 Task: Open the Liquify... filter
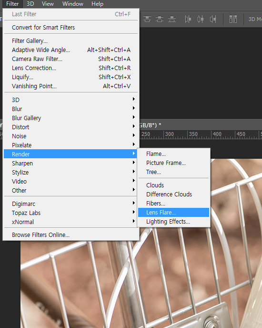71,77
